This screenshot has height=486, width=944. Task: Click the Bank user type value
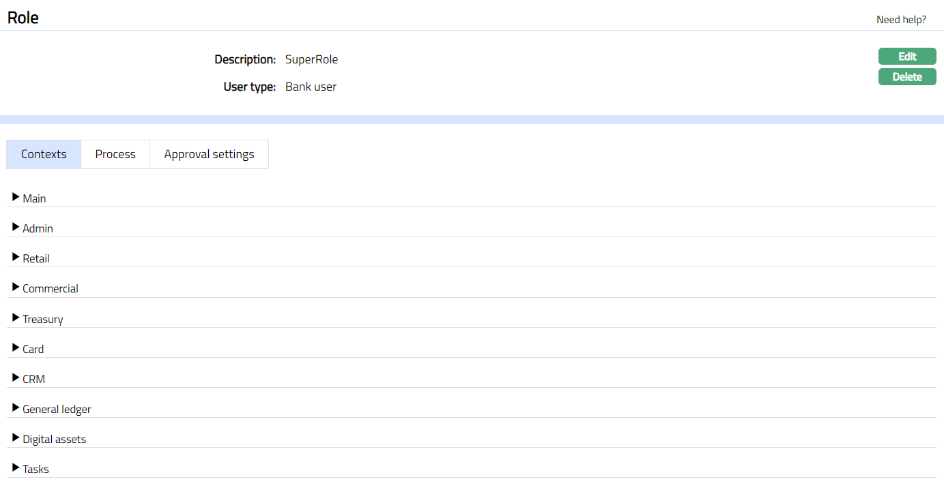(x=311, y=87)
